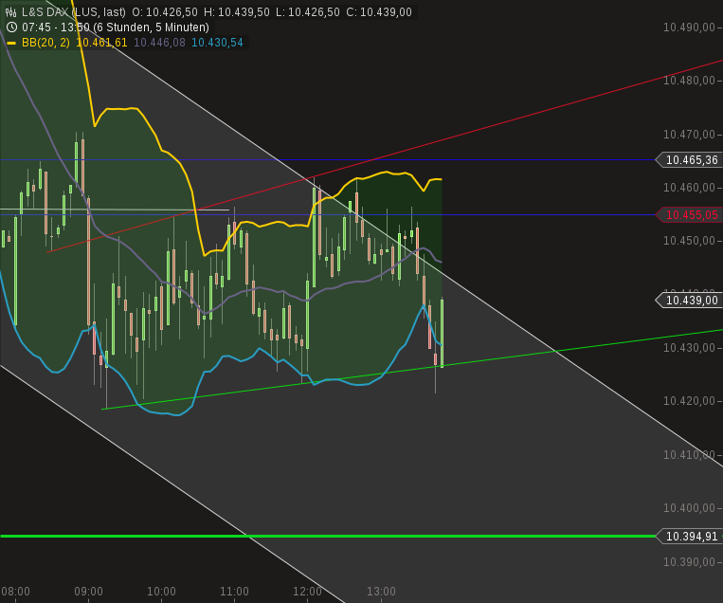The image size is (723, 603).
Task: Click the 10.390,00 price axis label
Action: [689, 562]
